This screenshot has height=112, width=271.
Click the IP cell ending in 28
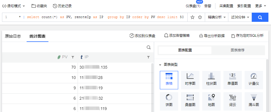[x=115, y=78]
